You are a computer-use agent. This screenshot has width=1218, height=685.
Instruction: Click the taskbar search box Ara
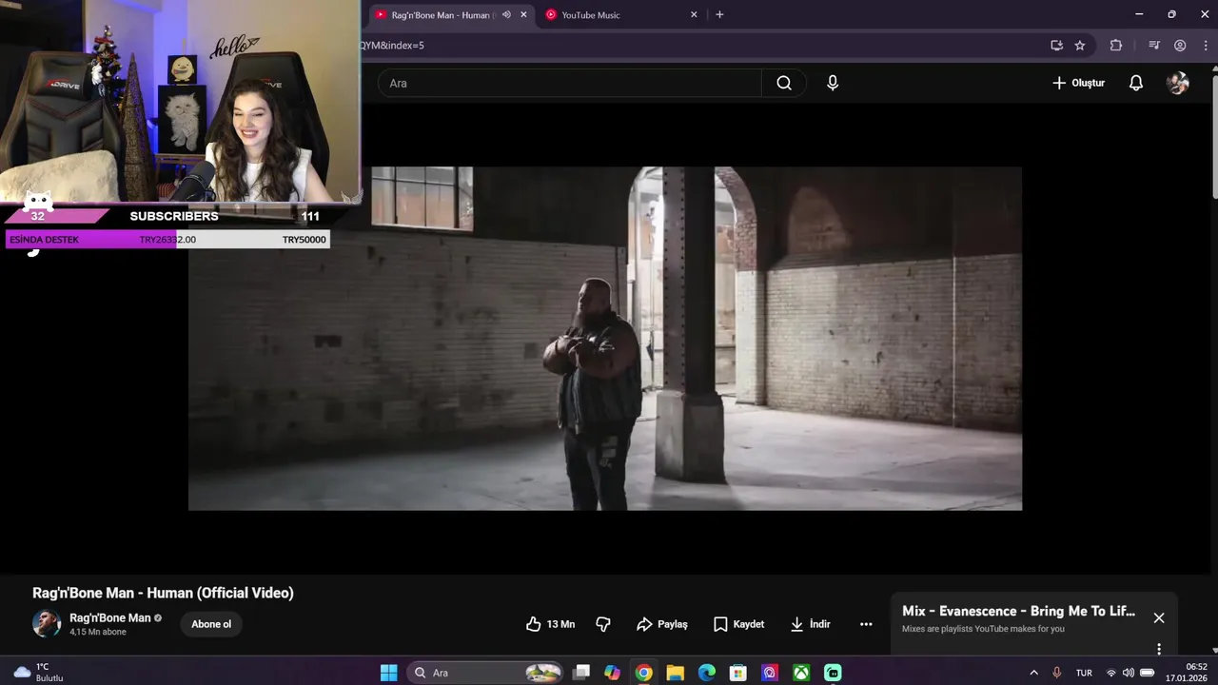click(486, 673)
